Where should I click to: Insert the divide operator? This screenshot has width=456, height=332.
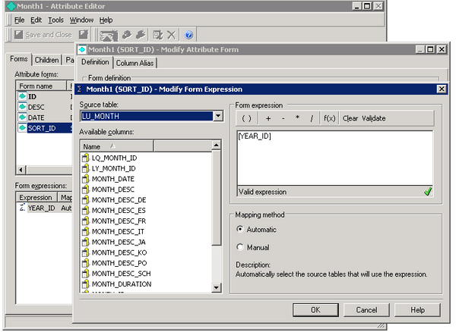[312, 118]
